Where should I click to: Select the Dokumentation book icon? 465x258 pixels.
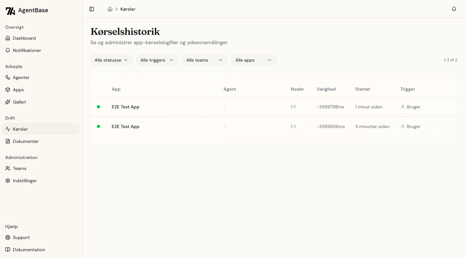(x=8, y=250)
